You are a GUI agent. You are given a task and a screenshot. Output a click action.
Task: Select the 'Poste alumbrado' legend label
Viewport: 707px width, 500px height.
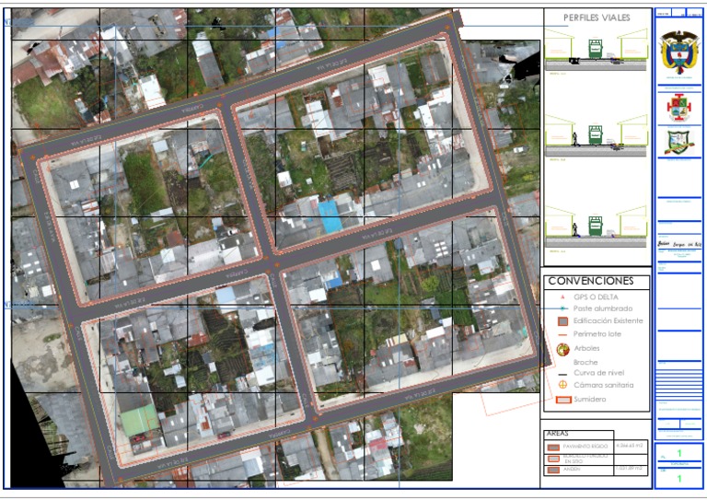[x=602, y=308]
